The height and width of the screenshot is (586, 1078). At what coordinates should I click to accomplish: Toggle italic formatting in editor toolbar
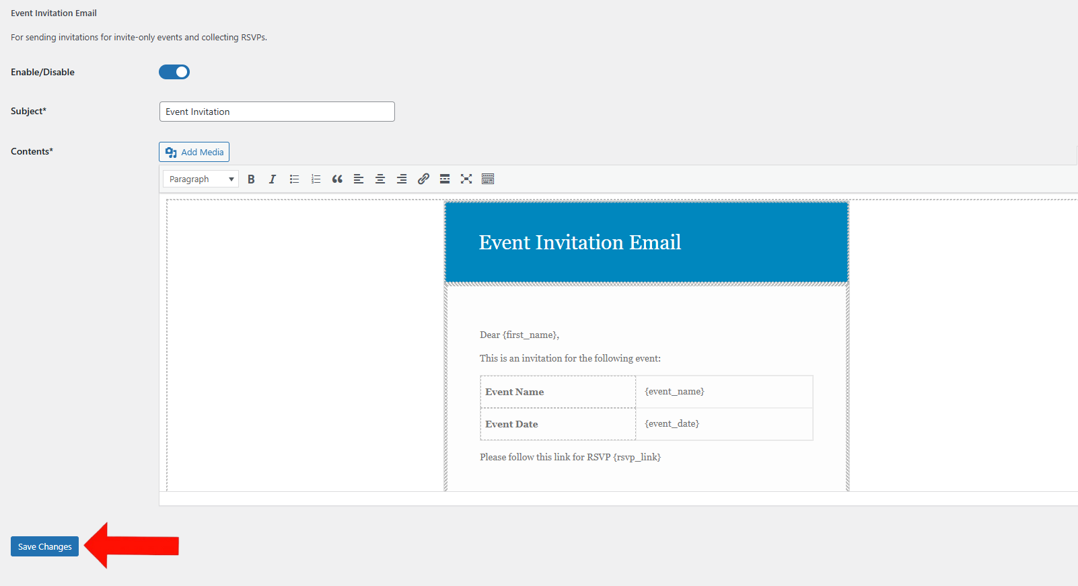point(273,179)
